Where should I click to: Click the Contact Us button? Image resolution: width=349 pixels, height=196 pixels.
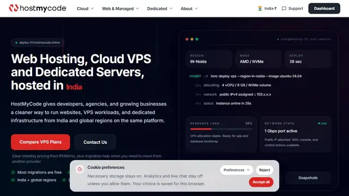pos(95,142)
